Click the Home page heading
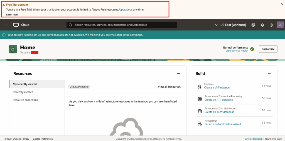 (28, 47)
